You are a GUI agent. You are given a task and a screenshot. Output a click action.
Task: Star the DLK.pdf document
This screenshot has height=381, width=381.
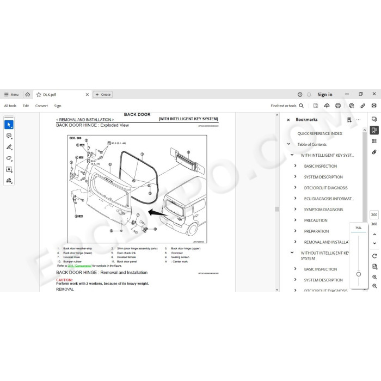[39, 95]
